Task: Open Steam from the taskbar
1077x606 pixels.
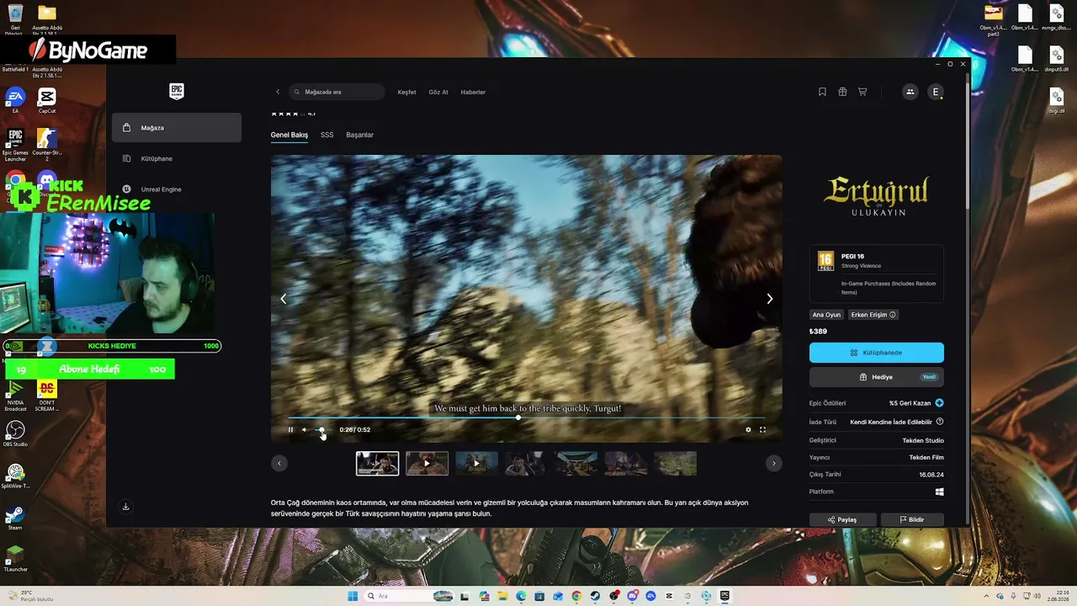Action: 595,596
